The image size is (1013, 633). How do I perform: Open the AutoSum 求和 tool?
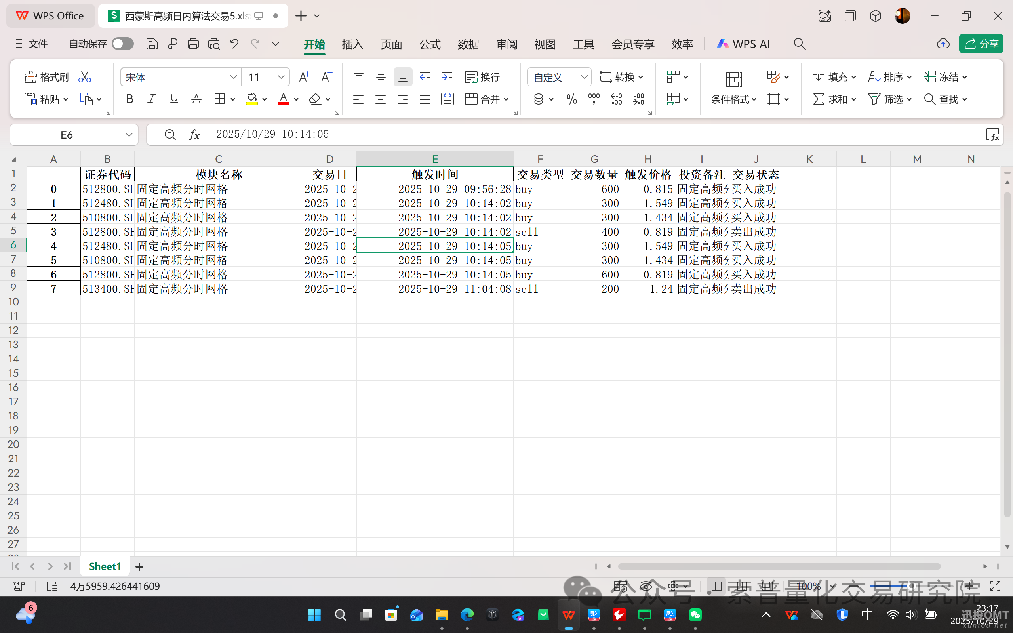point(832,99)
